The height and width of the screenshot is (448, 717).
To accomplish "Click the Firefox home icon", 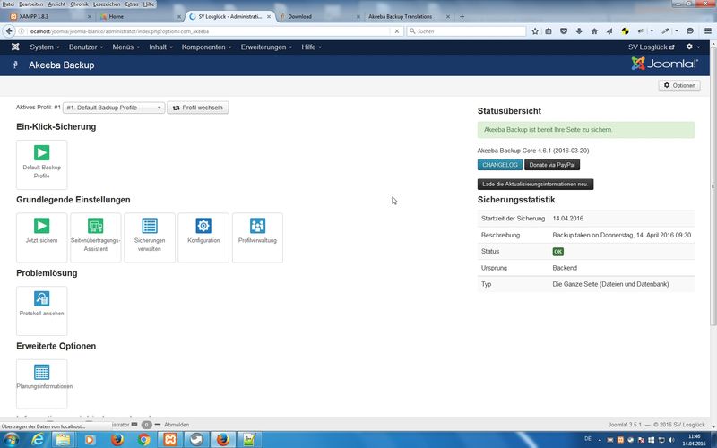I will 594,31.
